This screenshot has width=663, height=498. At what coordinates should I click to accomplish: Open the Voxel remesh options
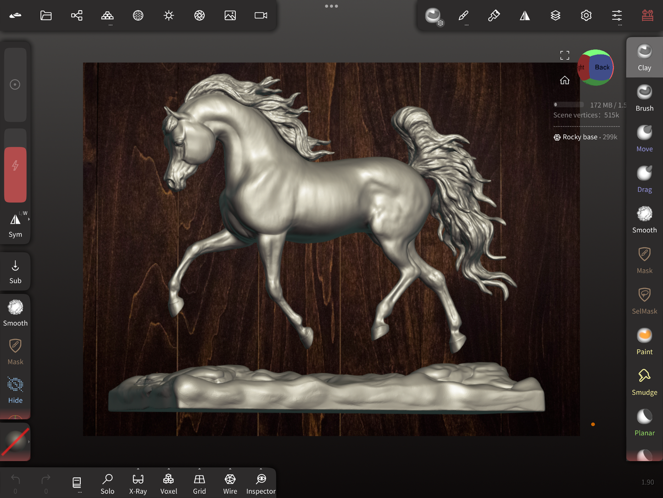[x=168, y=484]
